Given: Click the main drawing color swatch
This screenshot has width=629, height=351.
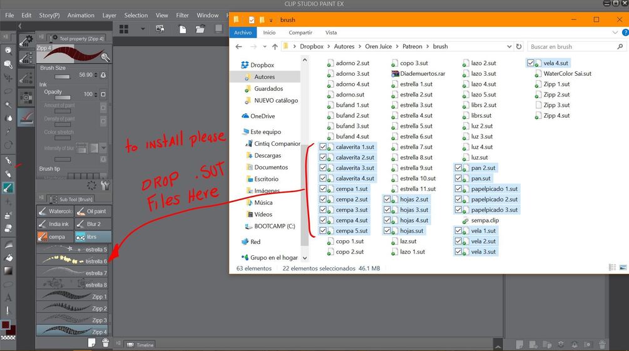Looking at the screenshot, I should pos(5,325).
